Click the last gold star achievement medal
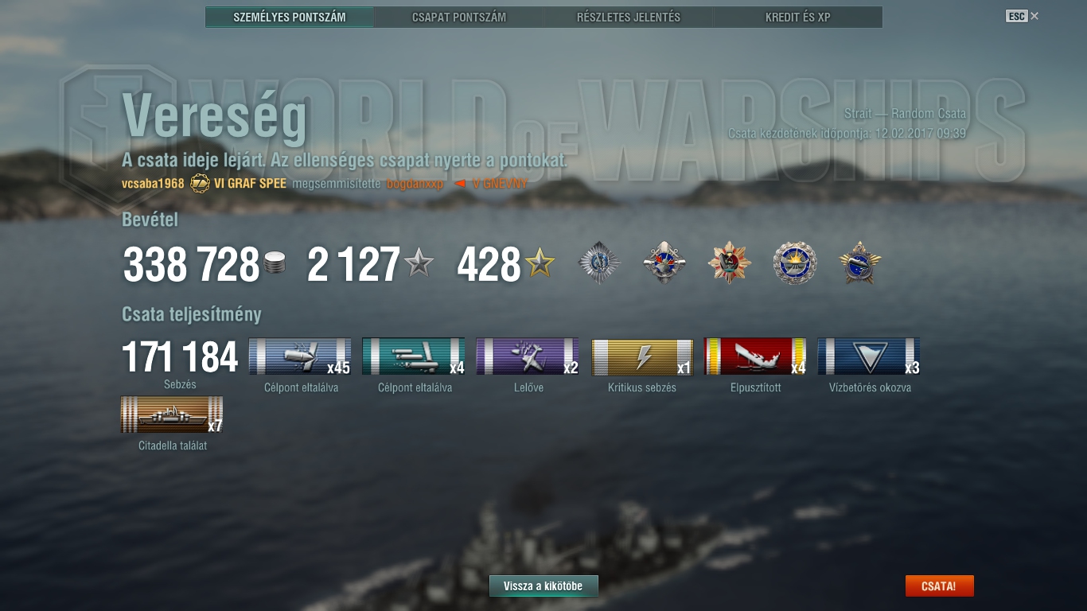Screen dimensions: 1087x611 tap(860, 263)
